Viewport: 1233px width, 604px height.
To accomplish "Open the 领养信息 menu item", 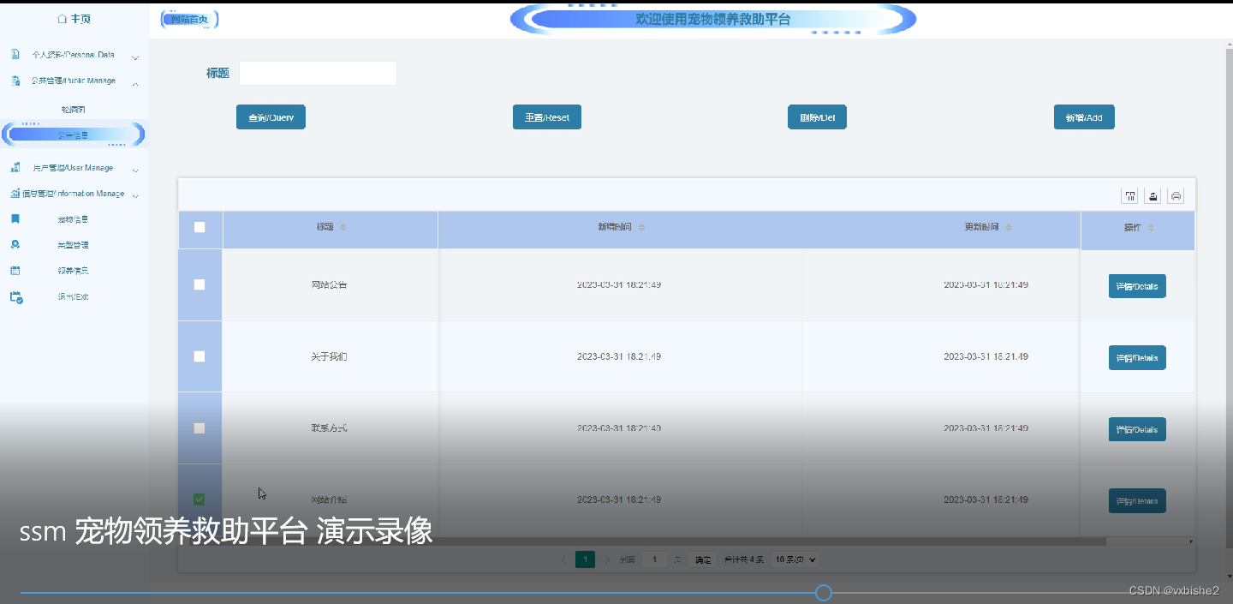I will [74, 271].
